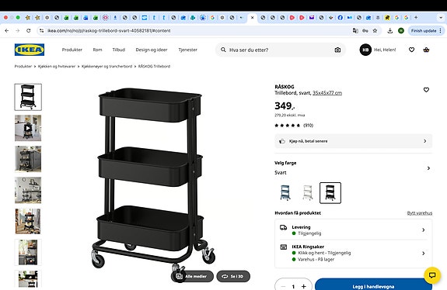Open the HB account avatar
The width and height of the screenshot is (447, 290).
365,50
